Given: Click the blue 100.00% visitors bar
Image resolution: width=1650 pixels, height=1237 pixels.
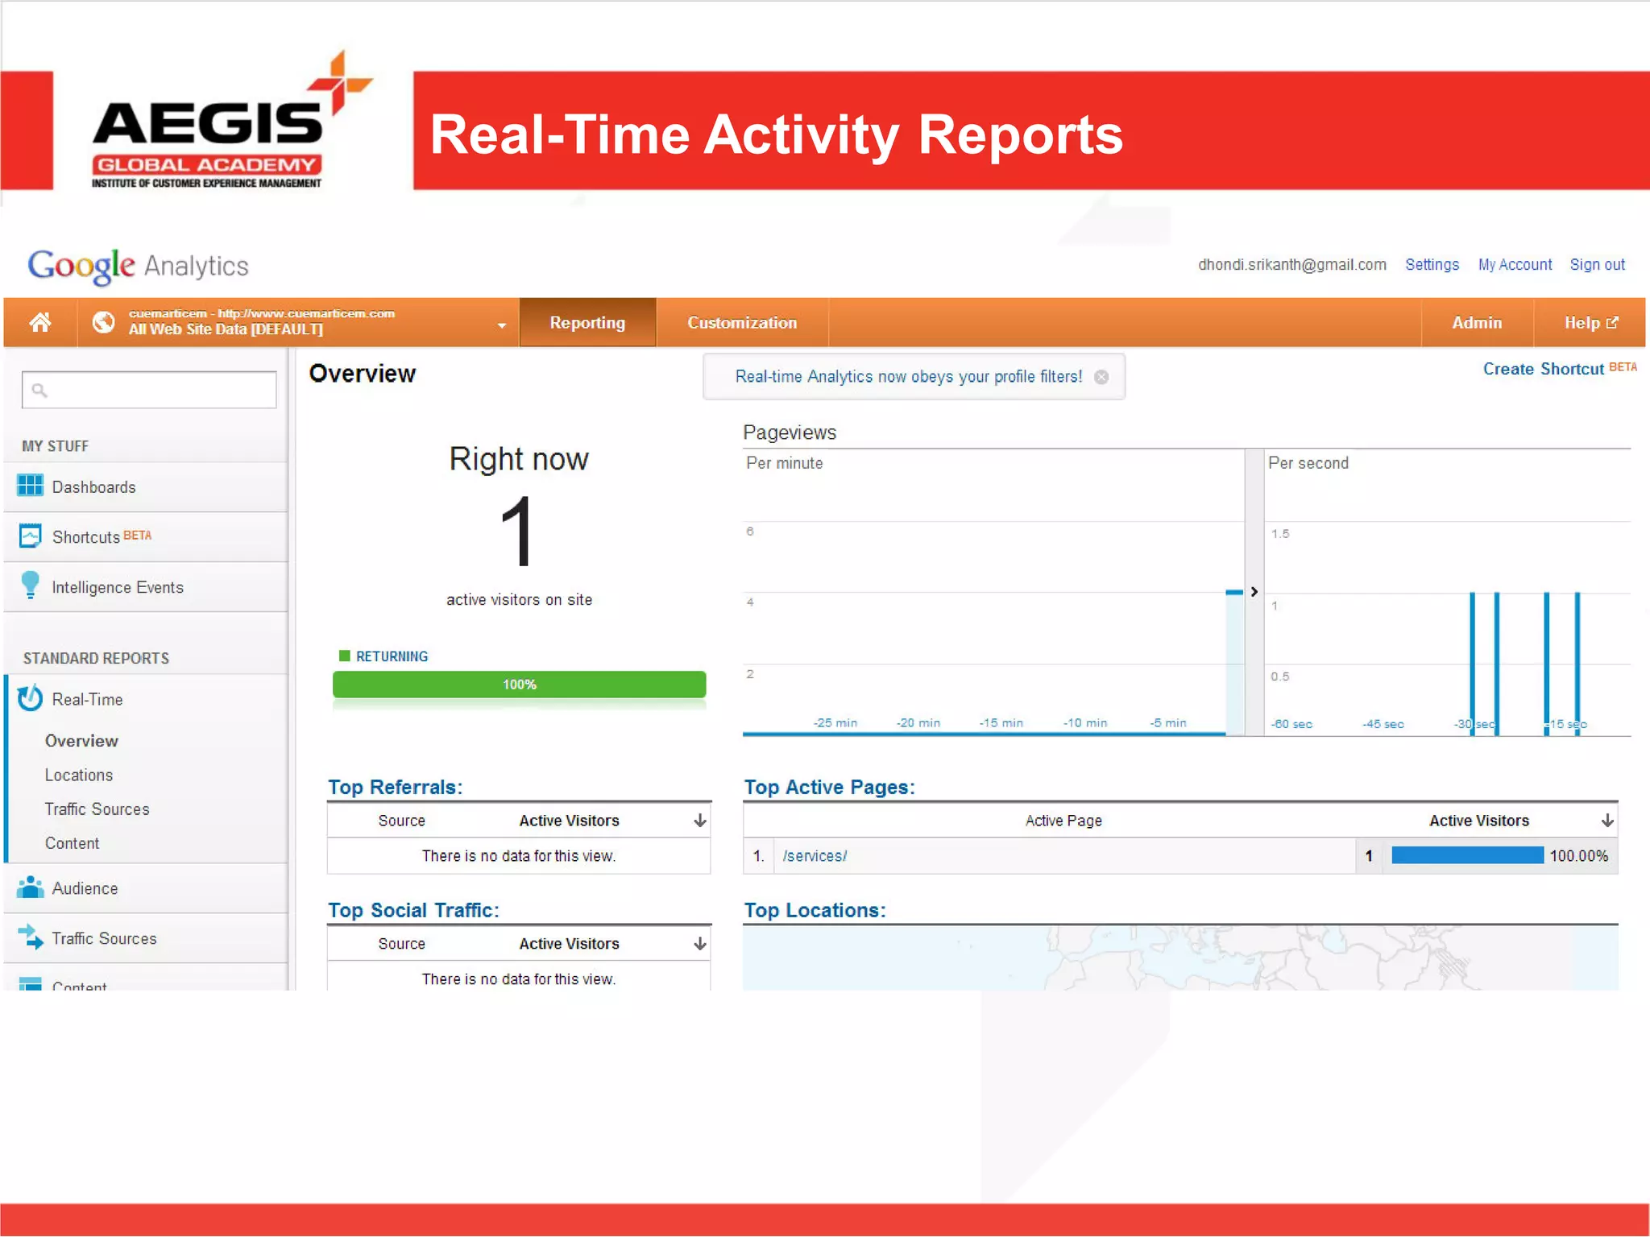Looking at the screenshot, I should point(1468,855).
